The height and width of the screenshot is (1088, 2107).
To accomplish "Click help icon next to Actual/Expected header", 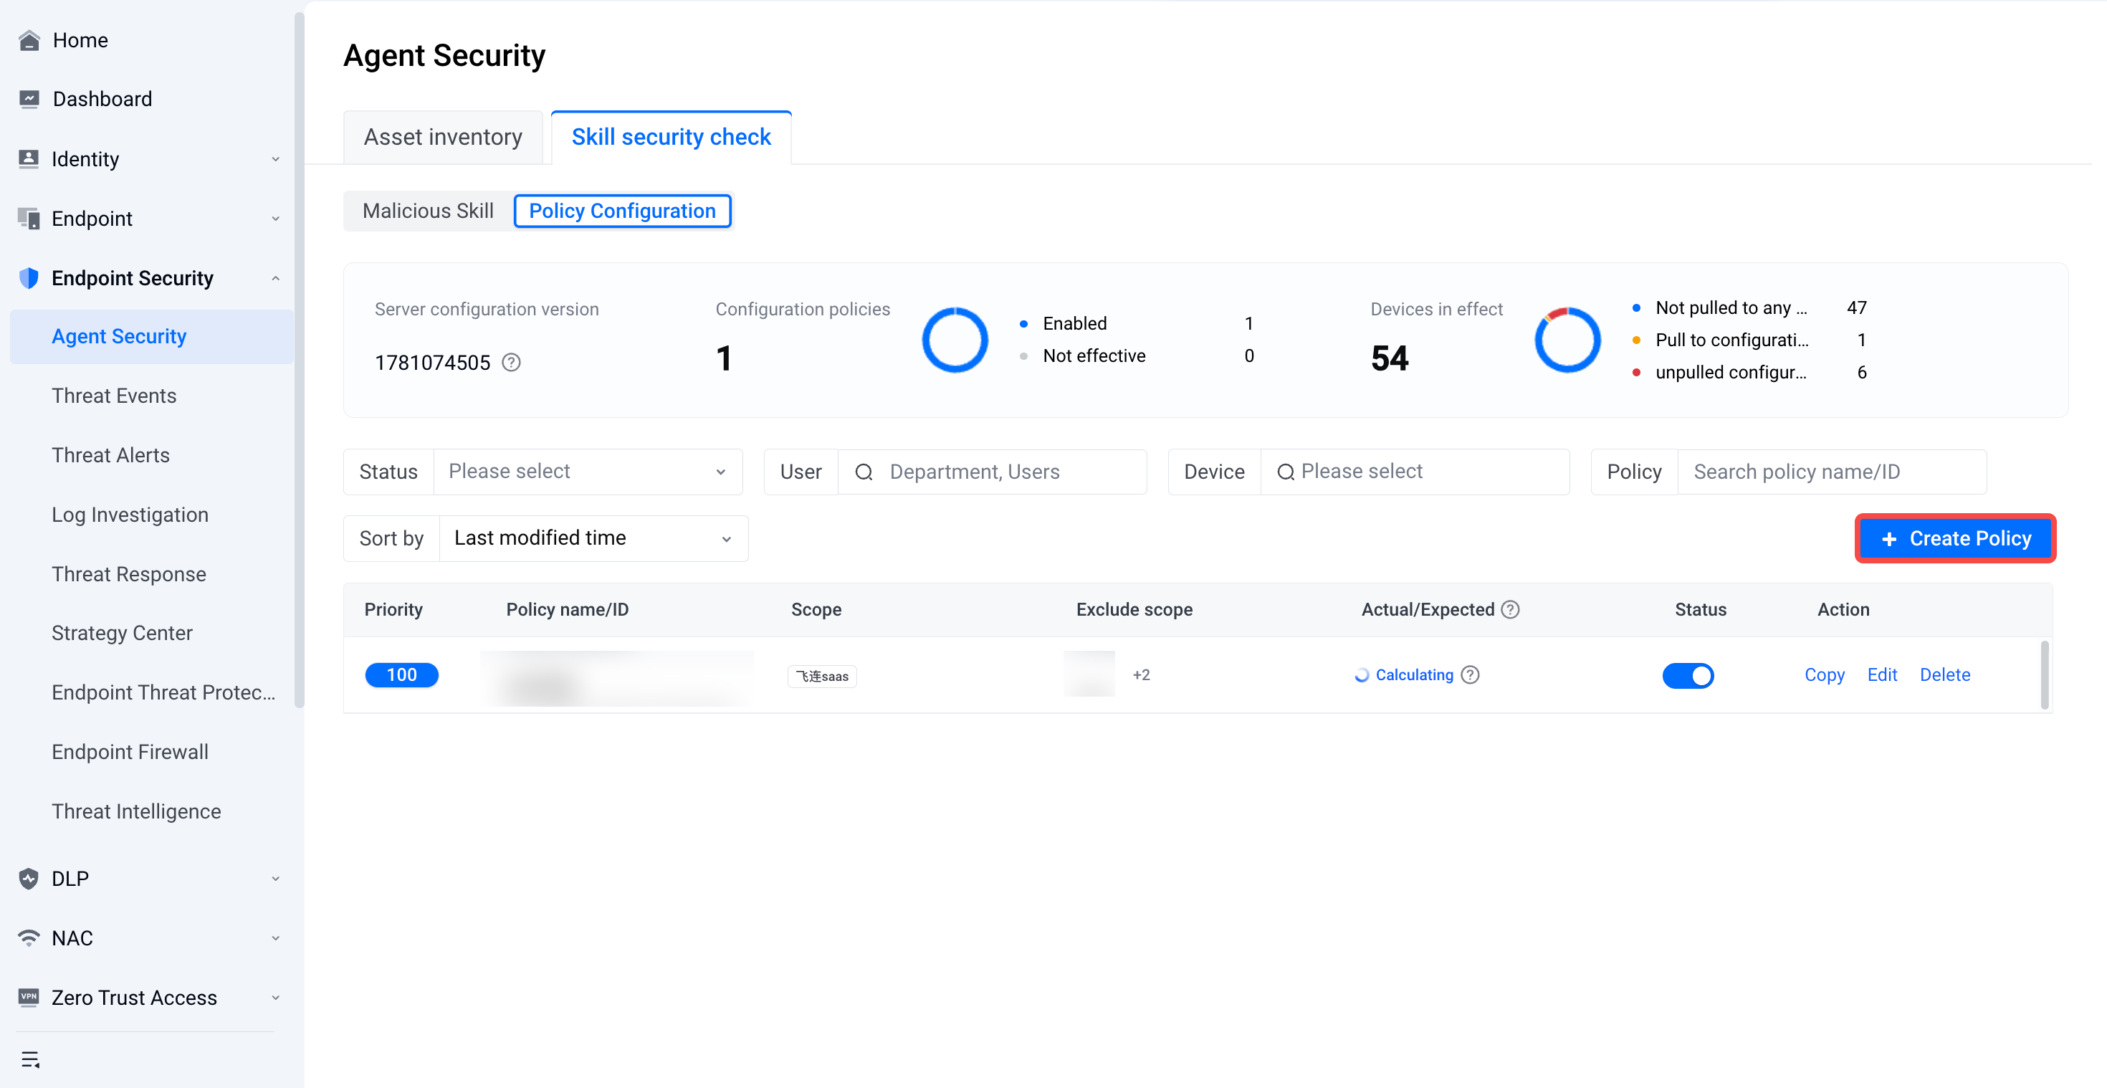I will 1511,609.
